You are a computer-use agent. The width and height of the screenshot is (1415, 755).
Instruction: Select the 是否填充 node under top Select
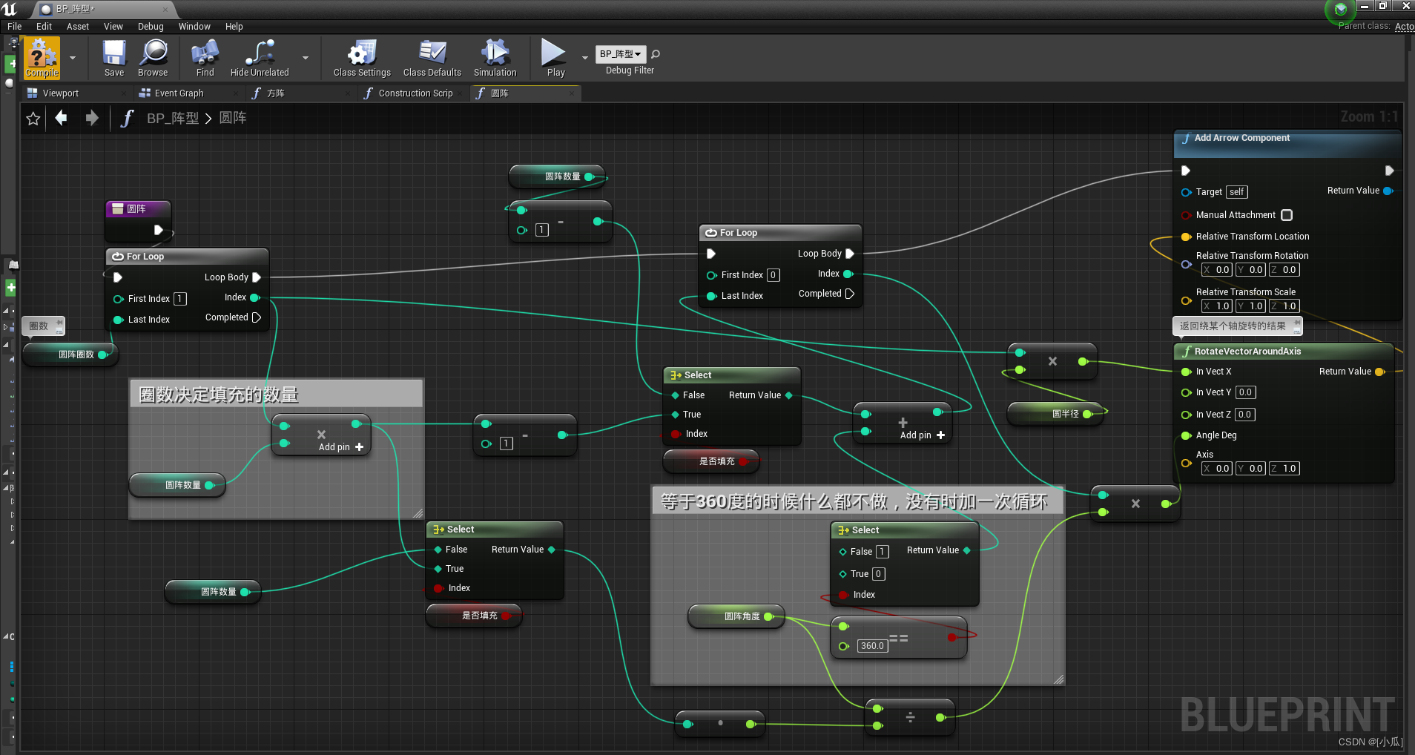click(x=711, y=461)
